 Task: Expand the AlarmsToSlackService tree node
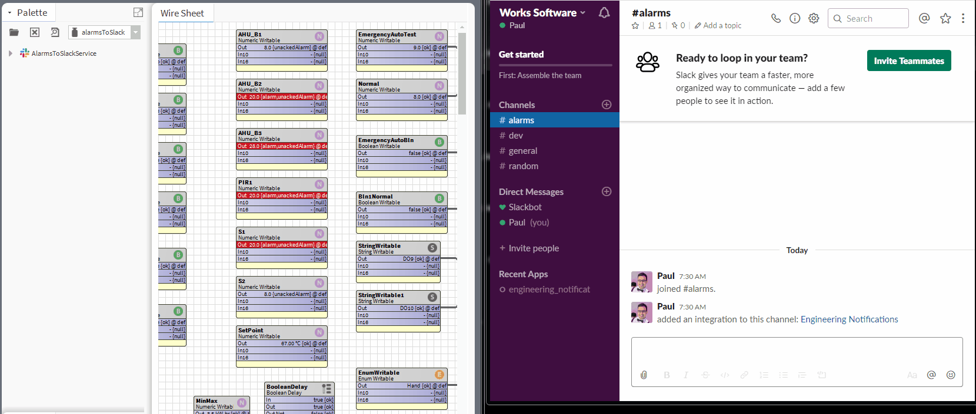(x=11, y=53)
